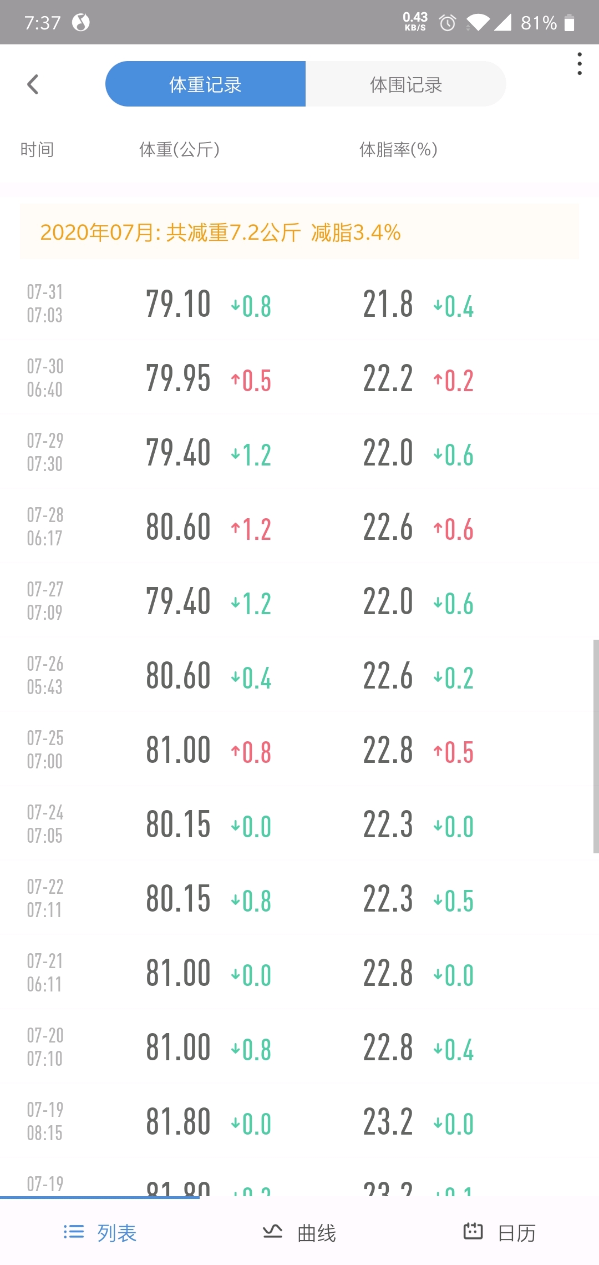Open the 日历 view

[516, 1233]
